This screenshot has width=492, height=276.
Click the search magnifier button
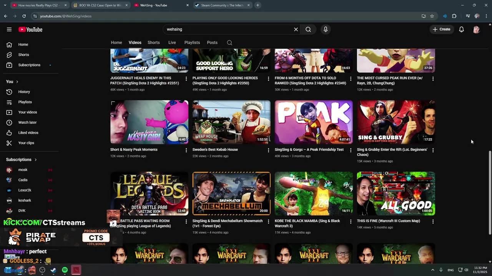(x=308, y=30)
